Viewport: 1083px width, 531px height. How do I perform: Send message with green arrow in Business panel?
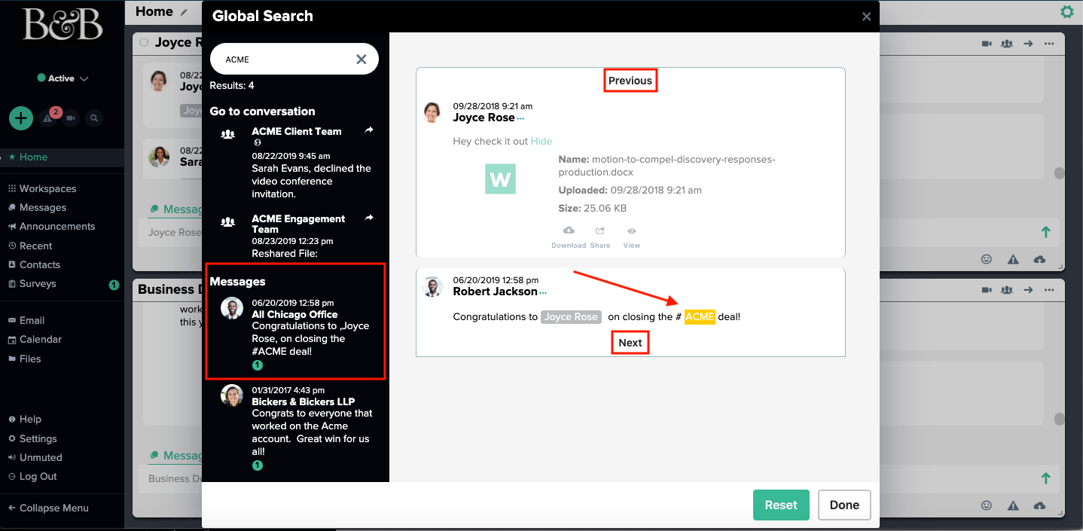pyautogui.click(x=1045, y=478)
